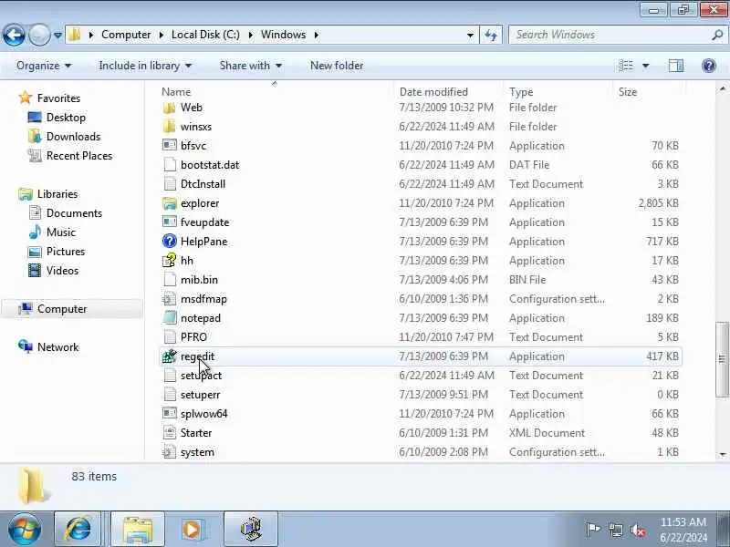Click the muted volume tray icon
This screenshot has width=730, height=547.
[638, 530]
